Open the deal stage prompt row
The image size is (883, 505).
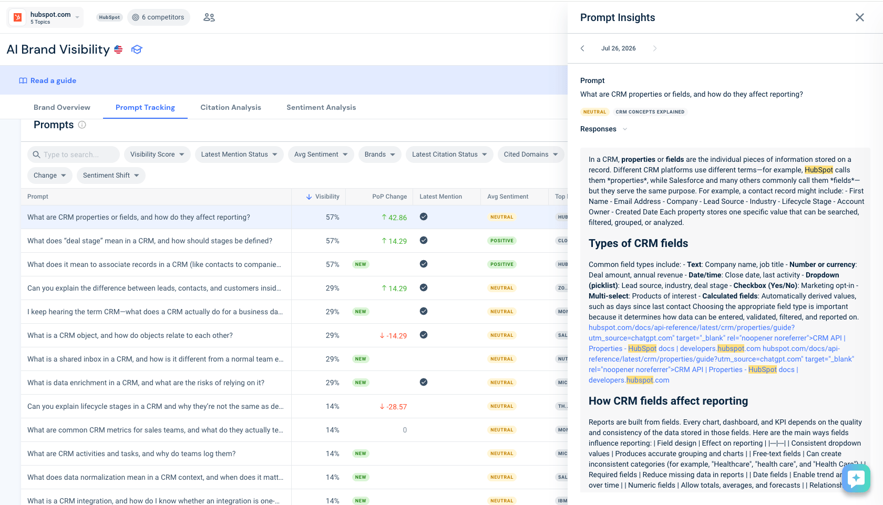[294, 241]
